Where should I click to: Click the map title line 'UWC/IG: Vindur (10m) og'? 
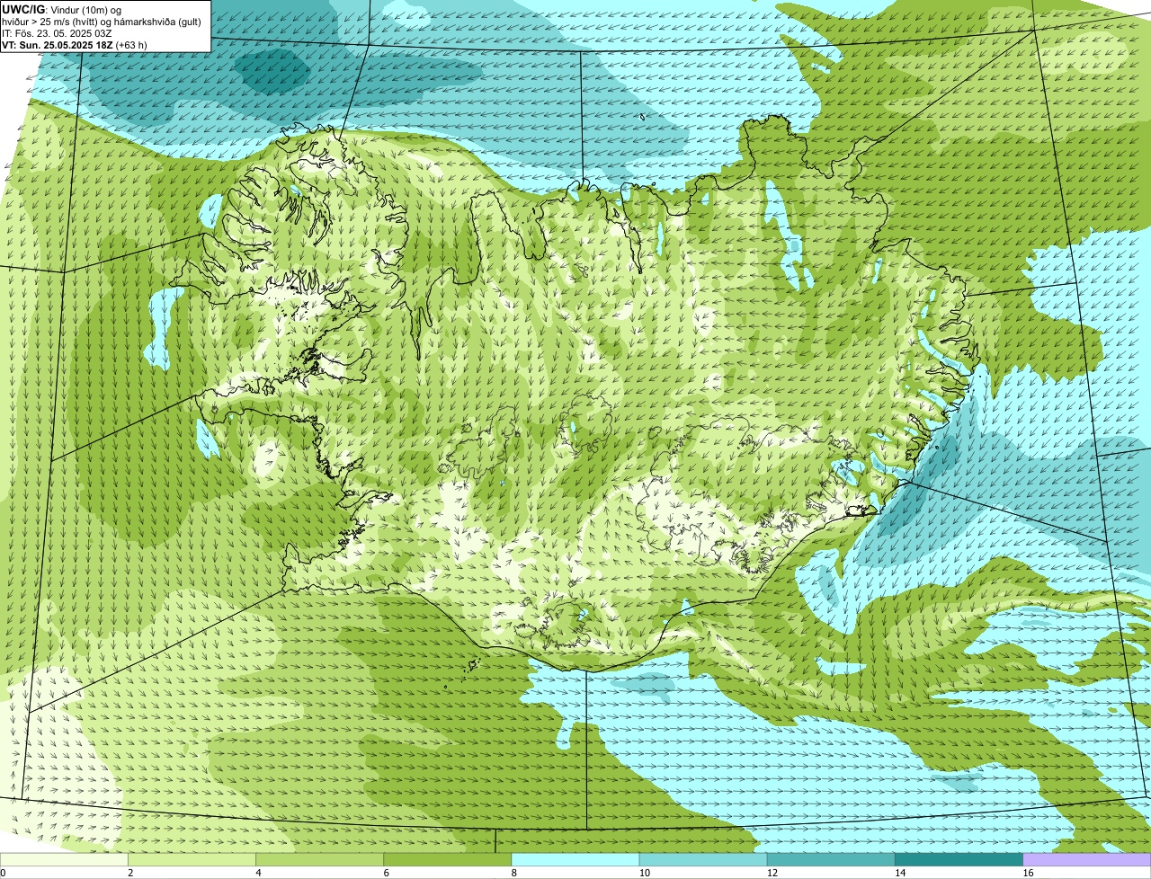click(61, 10)
